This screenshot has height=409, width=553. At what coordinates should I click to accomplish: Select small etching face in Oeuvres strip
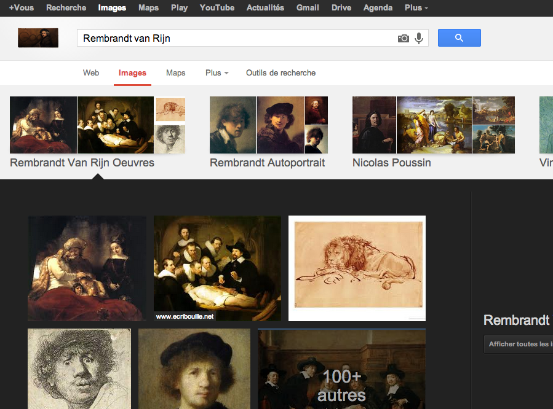coord(170,139)
